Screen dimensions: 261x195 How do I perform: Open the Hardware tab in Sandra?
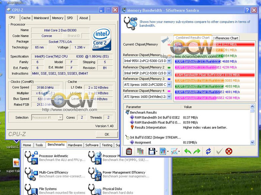pyautogui.click(x=75, y=145)
